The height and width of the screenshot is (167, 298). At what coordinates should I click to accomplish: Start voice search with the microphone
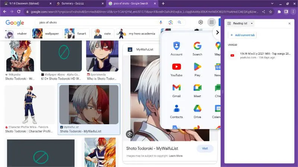161,22
